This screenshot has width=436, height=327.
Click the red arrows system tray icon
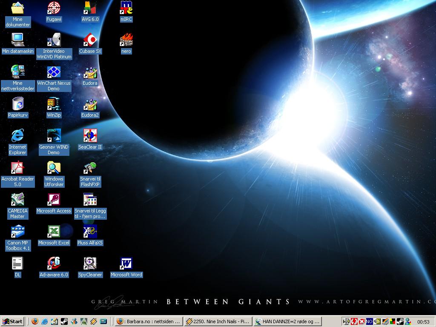coord(354,322)
